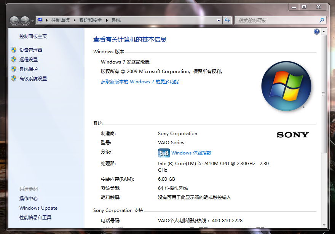
Task: Click the 6.00 GB memory value
Action: (166, 179)
